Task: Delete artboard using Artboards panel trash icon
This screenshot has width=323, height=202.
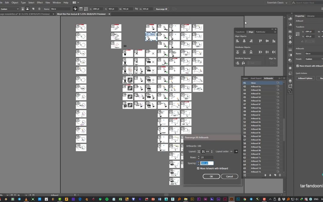Action: tap(280, 175)
